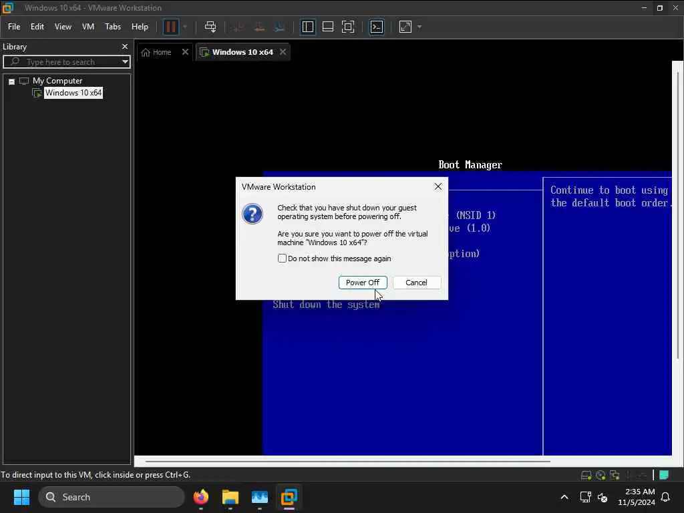Collapse the My Computer tree node
This screenshot has height=513, width=684.
(12, 81)
